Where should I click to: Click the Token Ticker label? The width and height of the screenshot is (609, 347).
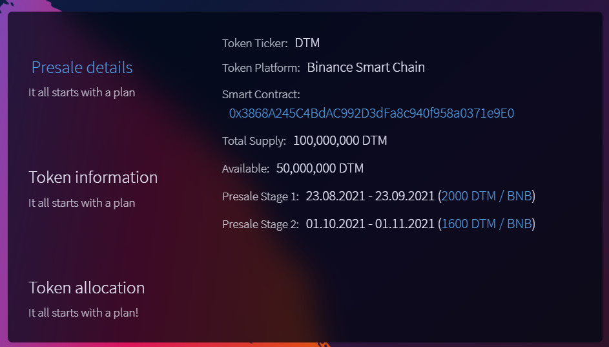coord(254,44)
